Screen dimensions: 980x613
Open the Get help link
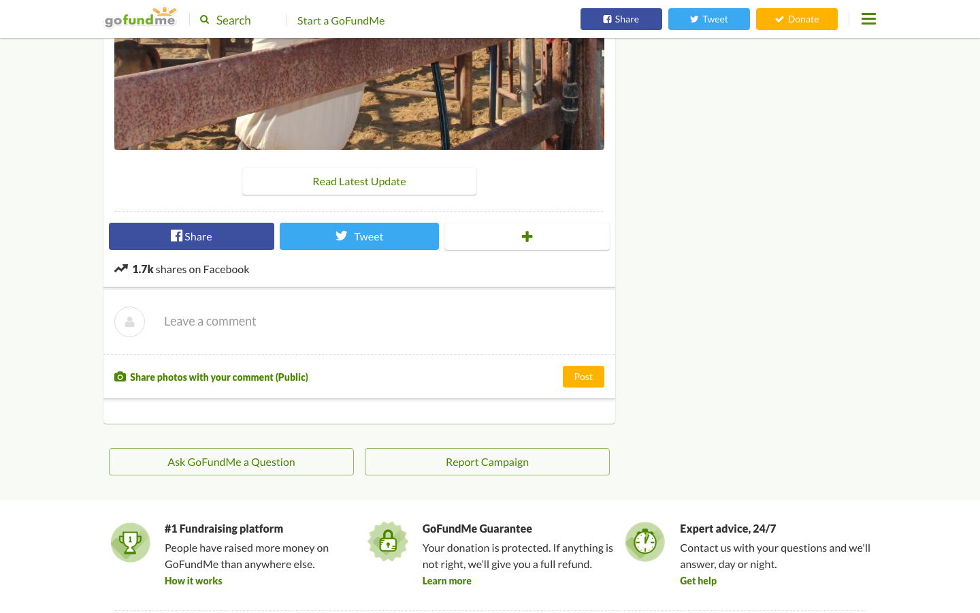pos(698,581)
